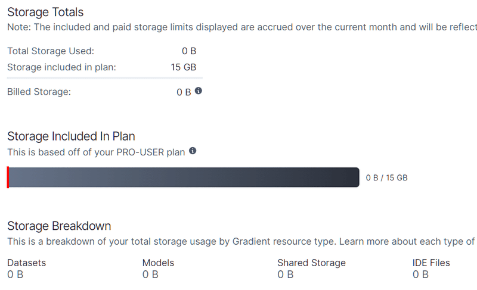
Task: Click the Storage Totals heading
Action: [x=45, y=12]
